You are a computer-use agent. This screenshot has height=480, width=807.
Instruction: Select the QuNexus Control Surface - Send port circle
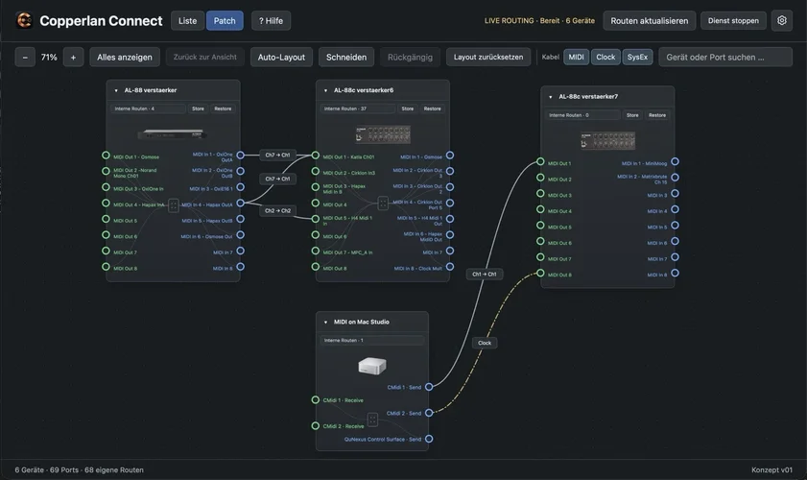[x=429, y=439]
